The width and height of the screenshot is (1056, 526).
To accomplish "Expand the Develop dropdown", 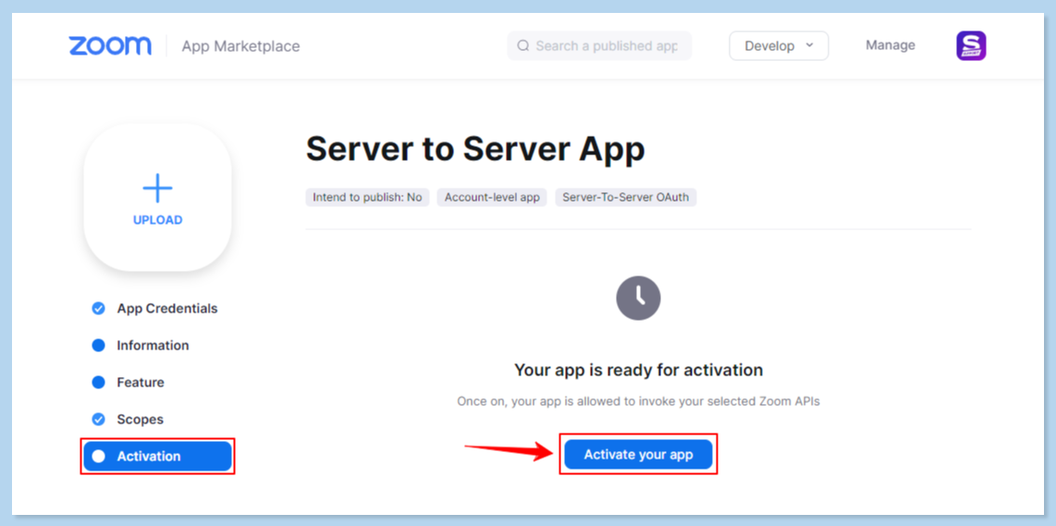I will (x=778, y=46).
